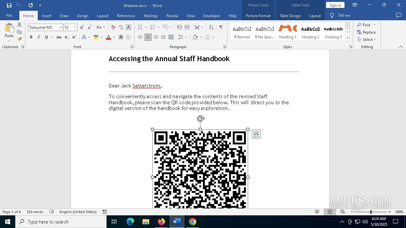Click the Redo/Repeat icon in the title bar
The image size is (406, 228).
click(30, 5)
